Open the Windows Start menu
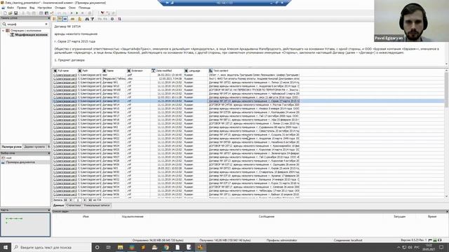The height and width of the screenshot is (252, 449). click(6, 247)
